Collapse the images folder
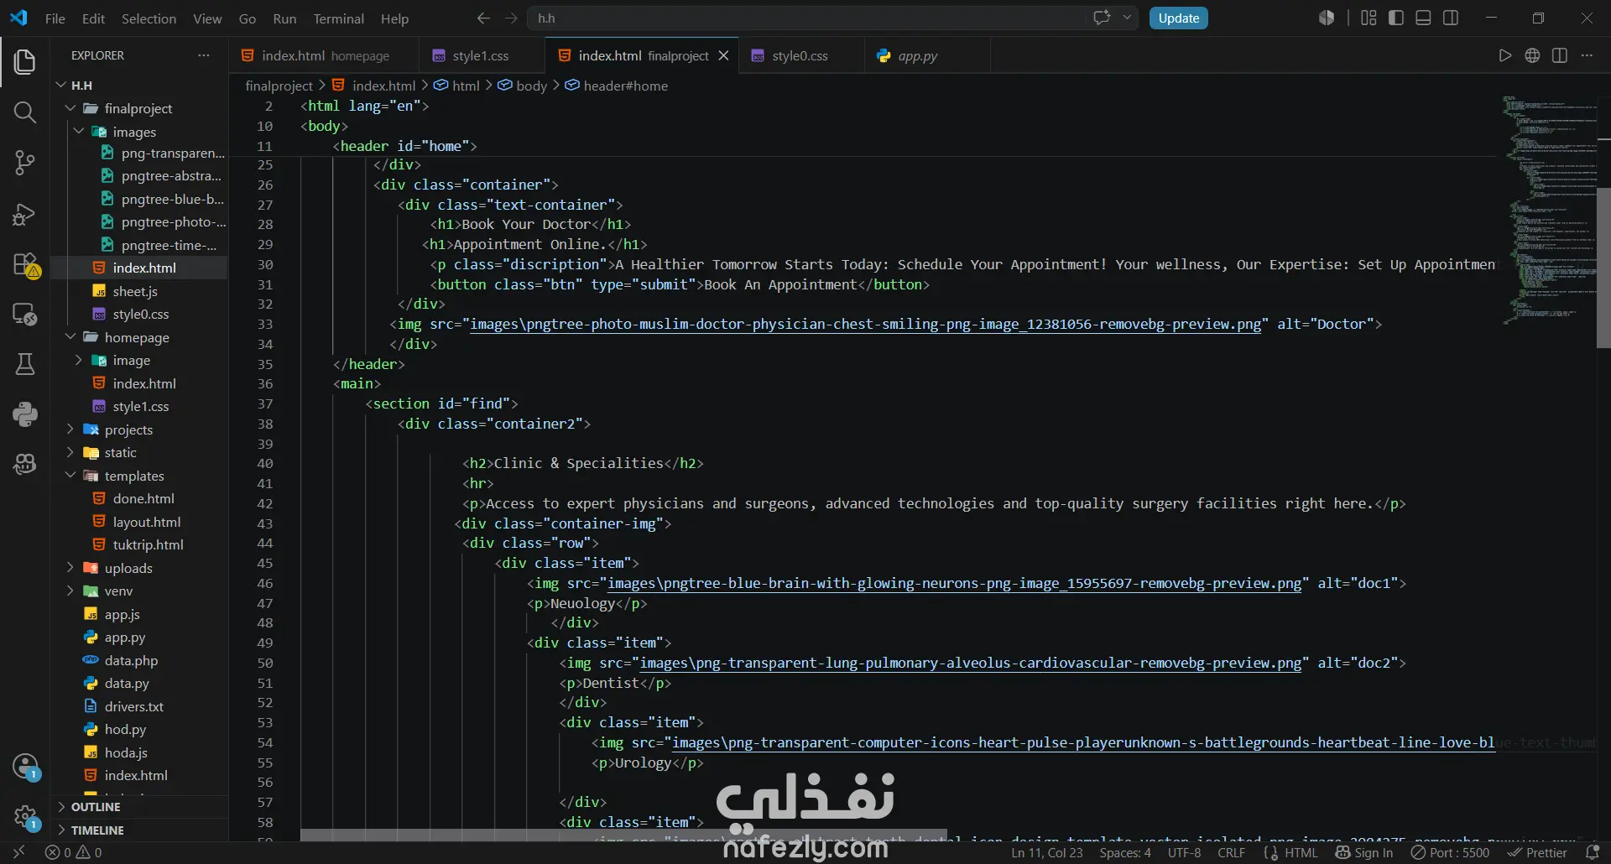1611x864 pixels. (x=79, y=132)
